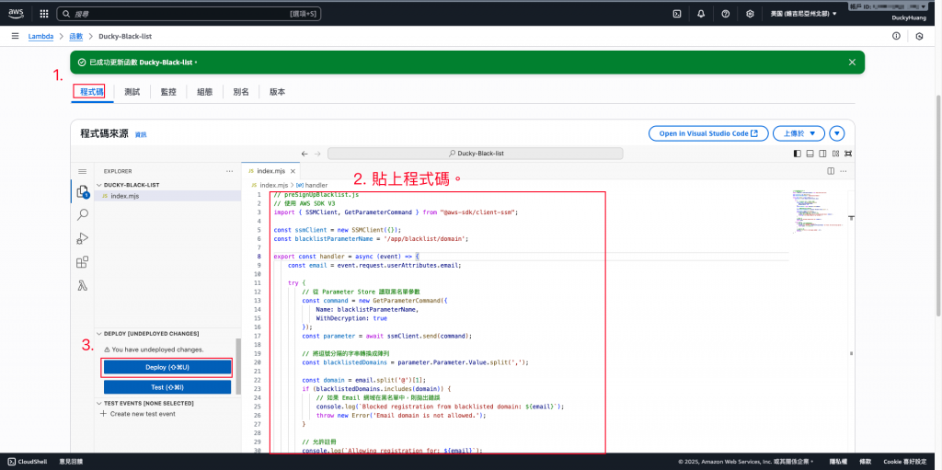Open the side navigation hamburger menu

pyautogui.click(x=15, y=36)
